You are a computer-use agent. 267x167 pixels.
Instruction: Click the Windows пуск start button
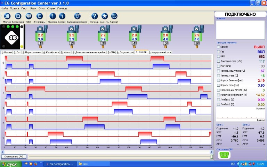tap(10, 164)
